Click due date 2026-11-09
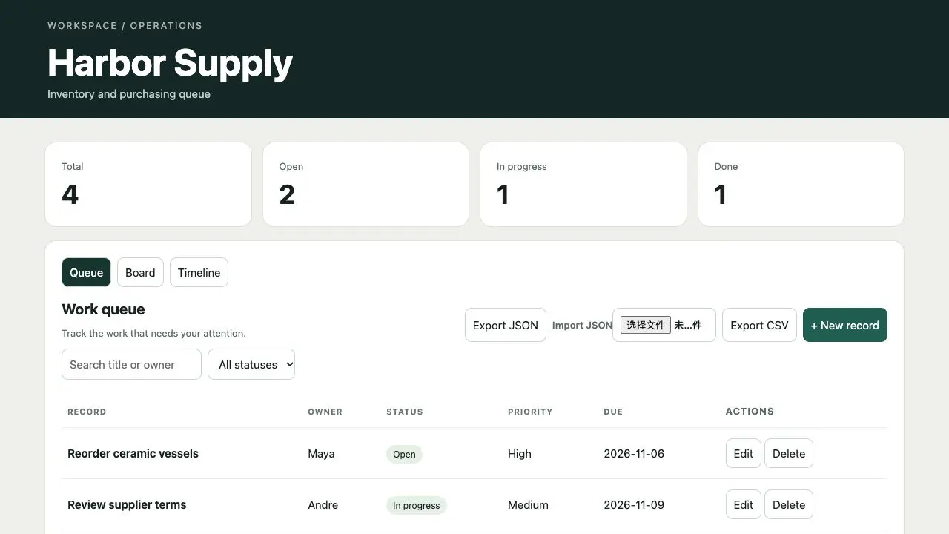Screen dimensions: 949x534 pyautogui.click(x=634, y=504)
